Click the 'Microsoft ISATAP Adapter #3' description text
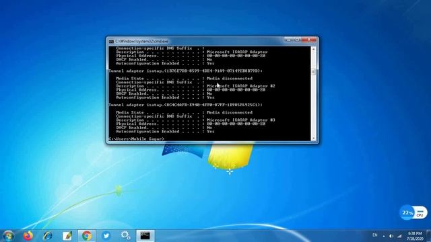The height and width of the screenshot is (242, 431). click(241, 120)
